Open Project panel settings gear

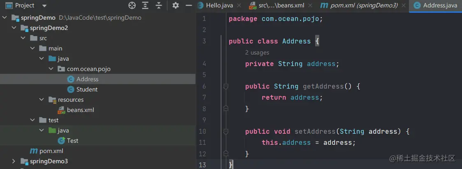coord(176,5)
